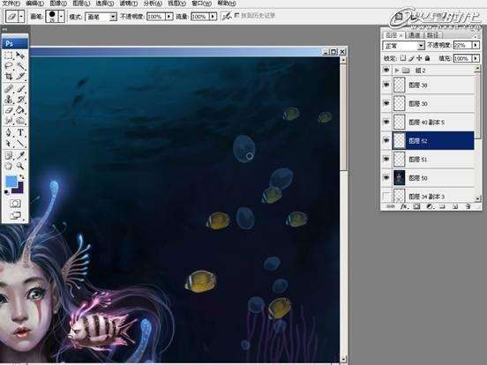Hide layer 图层 51
Screen dimensions: 487x365
coord(386,160)
